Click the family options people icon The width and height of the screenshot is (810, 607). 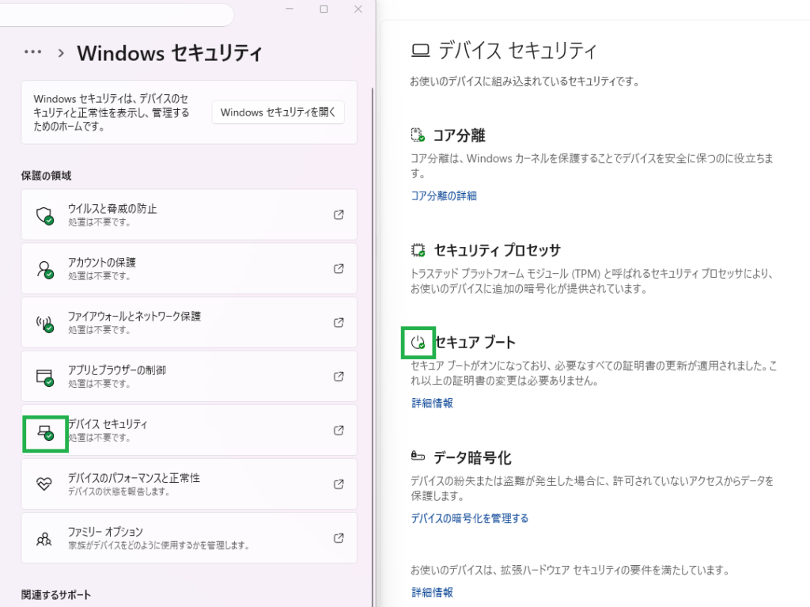pyautogui.click(x=44, y=539)
